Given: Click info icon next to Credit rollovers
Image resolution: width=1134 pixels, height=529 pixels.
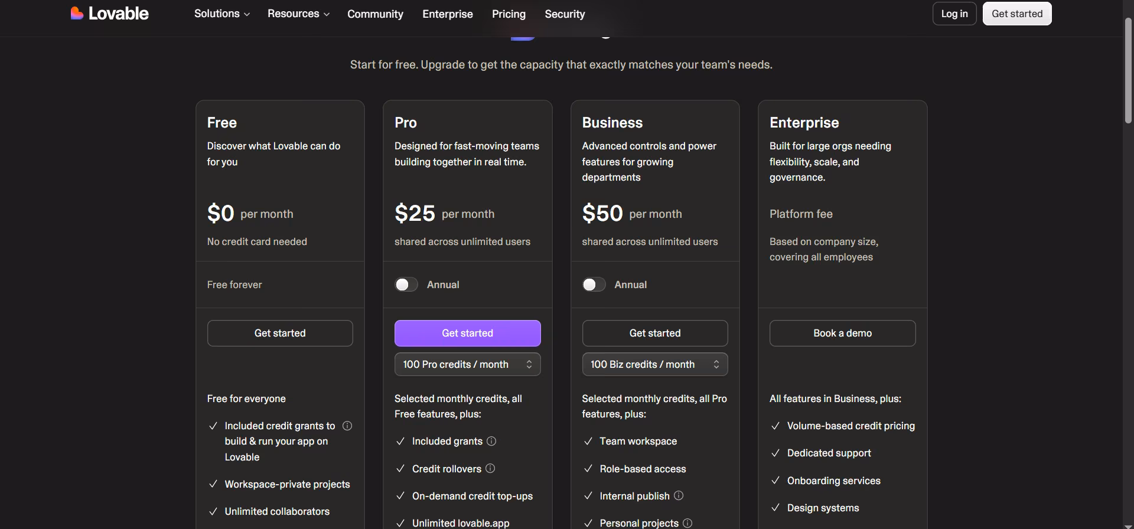Looking at the screenshot, I should (x=490, y=468).
